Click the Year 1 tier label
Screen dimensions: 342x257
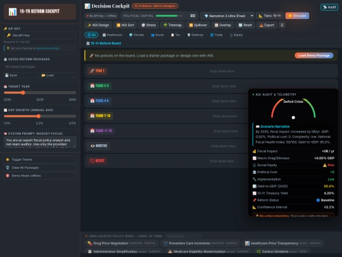(x=98, y=71)
